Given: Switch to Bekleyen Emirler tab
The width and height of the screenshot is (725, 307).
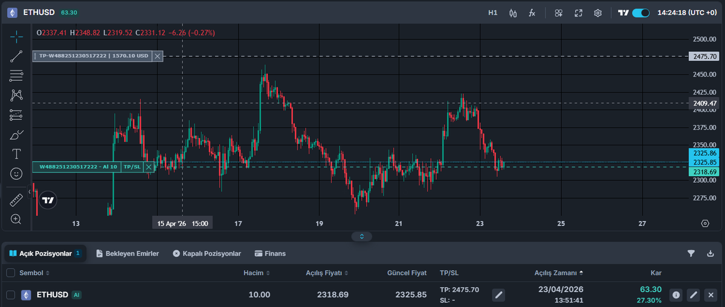Looking at the screenshot, I should [x=127, y=253].
